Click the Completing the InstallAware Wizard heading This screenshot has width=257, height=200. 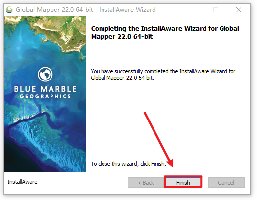[165, 32]
